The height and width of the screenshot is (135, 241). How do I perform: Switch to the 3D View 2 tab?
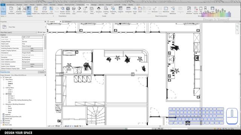pos(68,22)
